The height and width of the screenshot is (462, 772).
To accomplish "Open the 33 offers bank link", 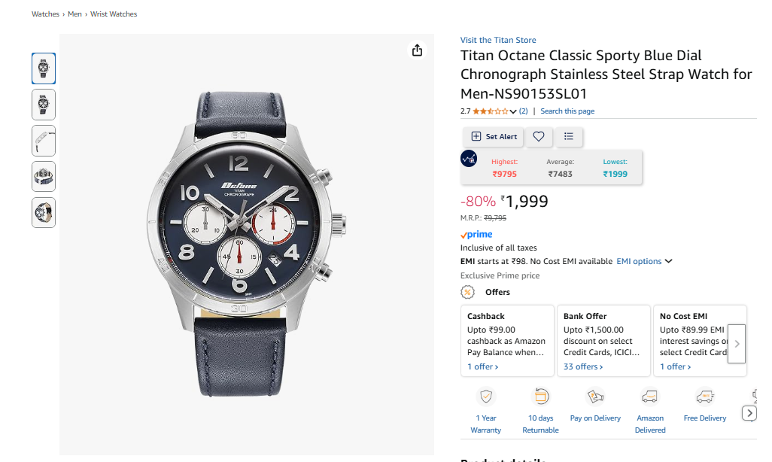I will (583, 366).
